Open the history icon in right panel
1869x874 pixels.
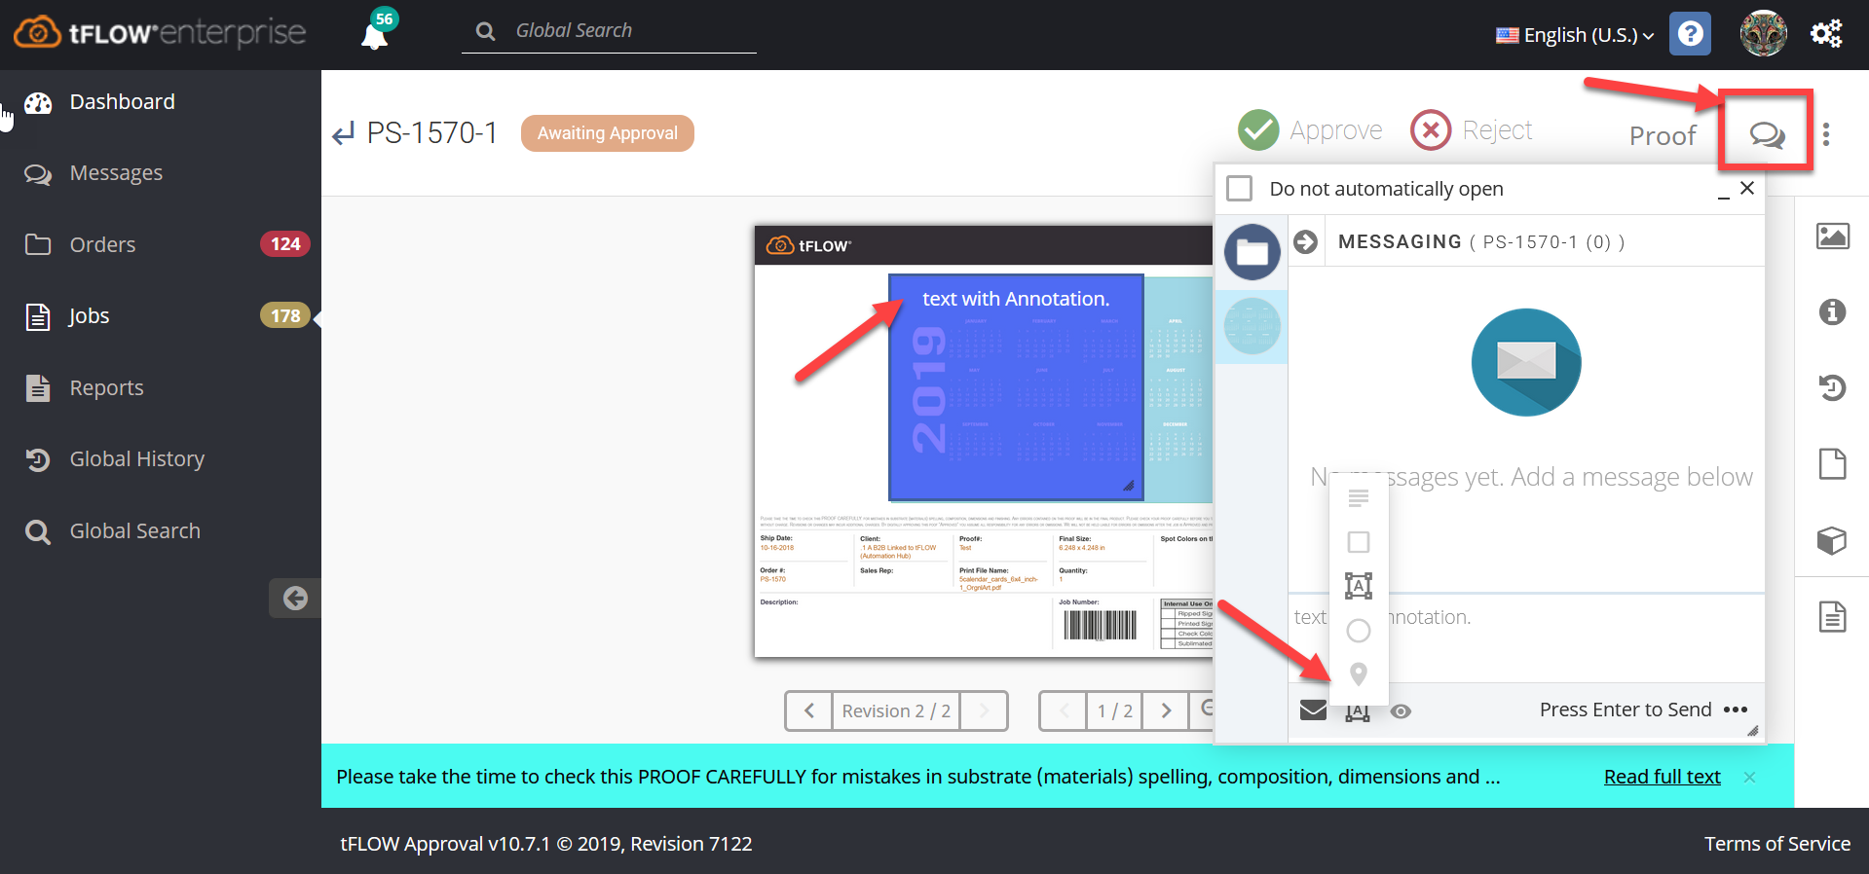tap(1832, 387)
